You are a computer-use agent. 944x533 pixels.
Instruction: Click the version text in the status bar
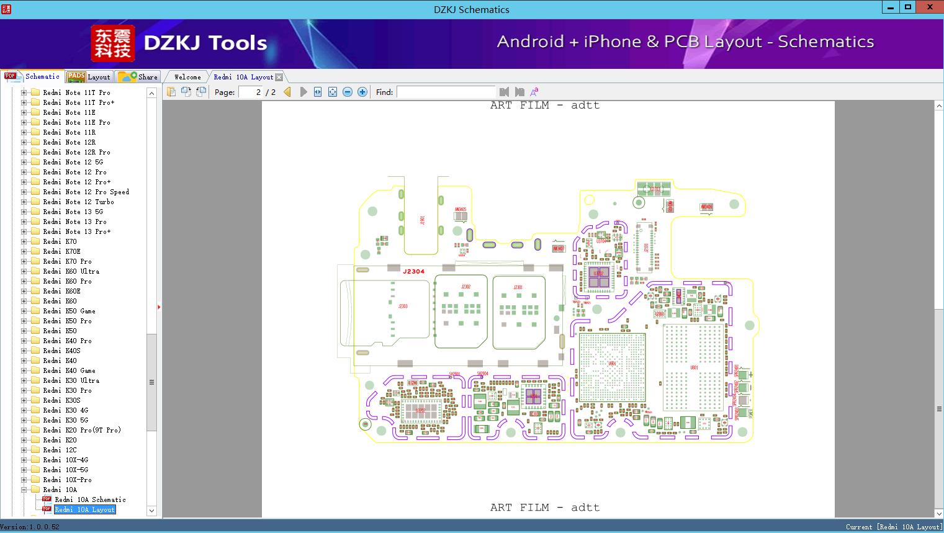click(x=30, y=527)
